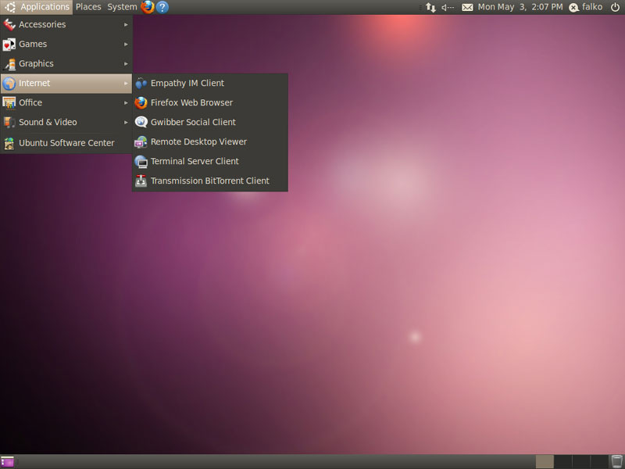This screenshot has width=625, height=469.
Task: Click the Ubuntu logo in the top panel
Action: point(10,7)
